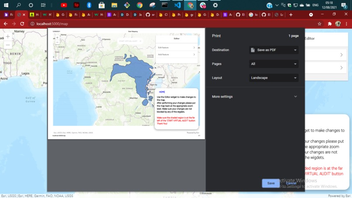Viewport: 352px width, 198px height.
Task: Bookmark this page with the star
Action: (x=319, y=24)
